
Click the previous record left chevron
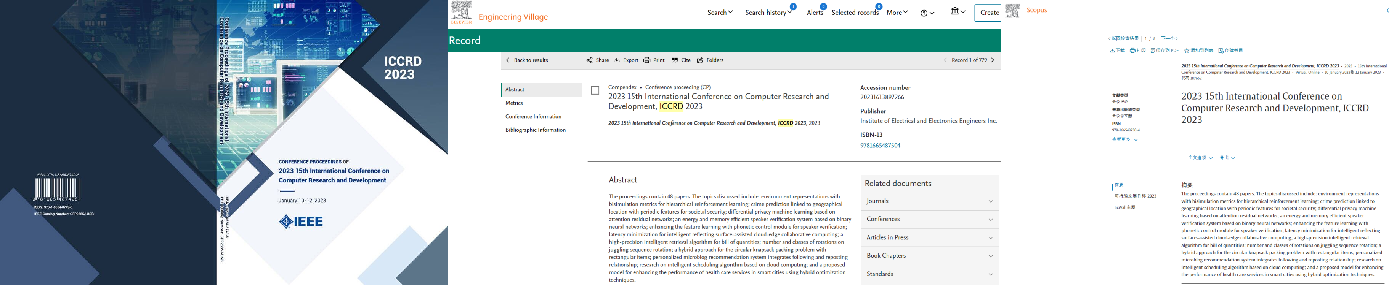(x=945, y=60)
